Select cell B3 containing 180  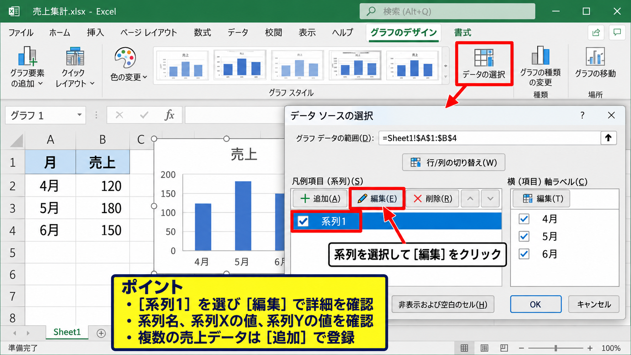click(103, 208)
